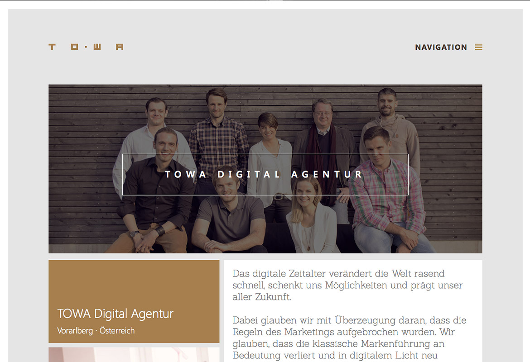This screenshot has width=530, height=362.
Task: Open the hamburger menu icon
Action: click(x=478, y=47)
